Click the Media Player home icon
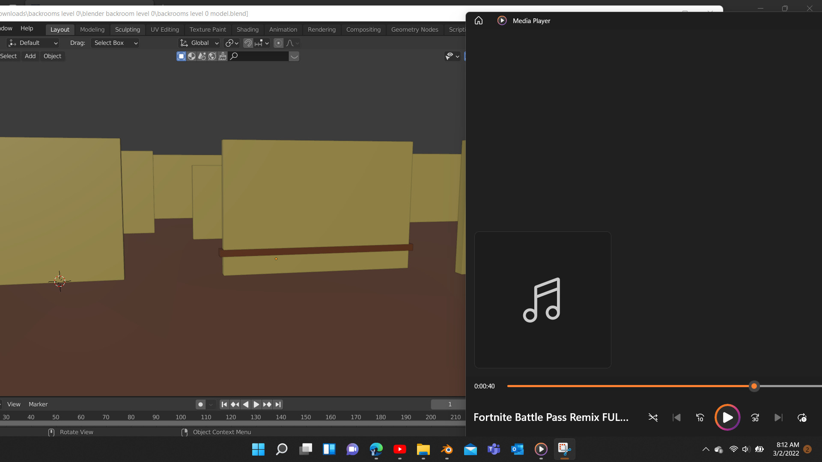 click(x=479, y=21)
